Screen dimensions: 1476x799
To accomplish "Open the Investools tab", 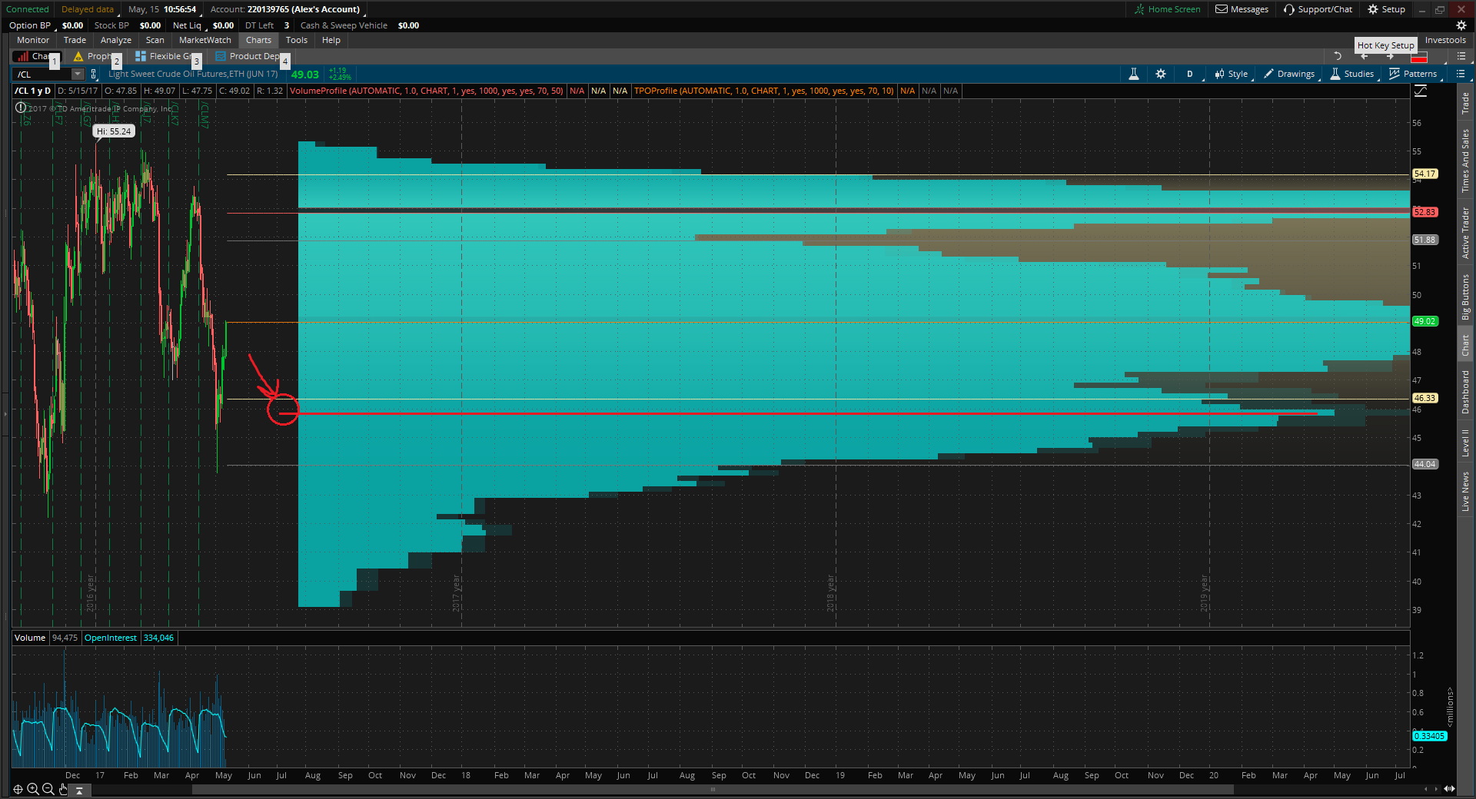I will [x=1445, y=40].
